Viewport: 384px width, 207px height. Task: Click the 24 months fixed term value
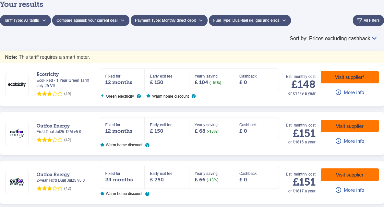point(119,179)
